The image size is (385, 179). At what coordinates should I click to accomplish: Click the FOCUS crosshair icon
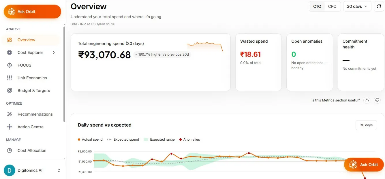(x=10, y=65)
